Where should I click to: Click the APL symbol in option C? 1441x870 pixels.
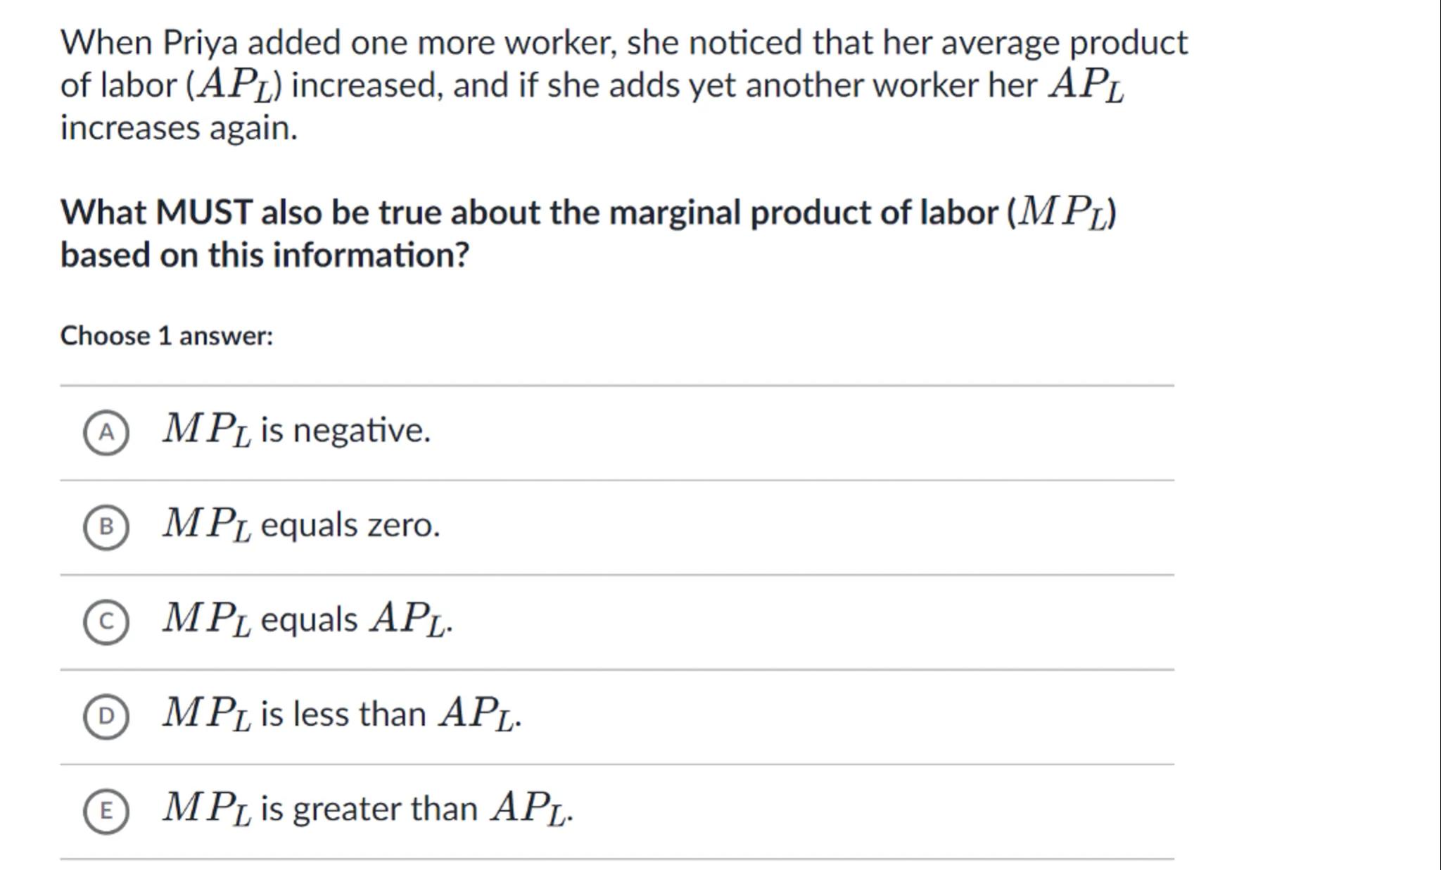click(x=409, y=619)
